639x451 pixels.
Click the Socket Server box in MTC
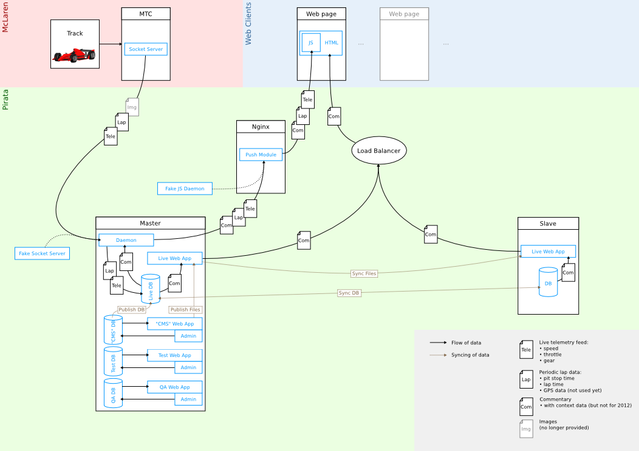(x=146, y=49)
